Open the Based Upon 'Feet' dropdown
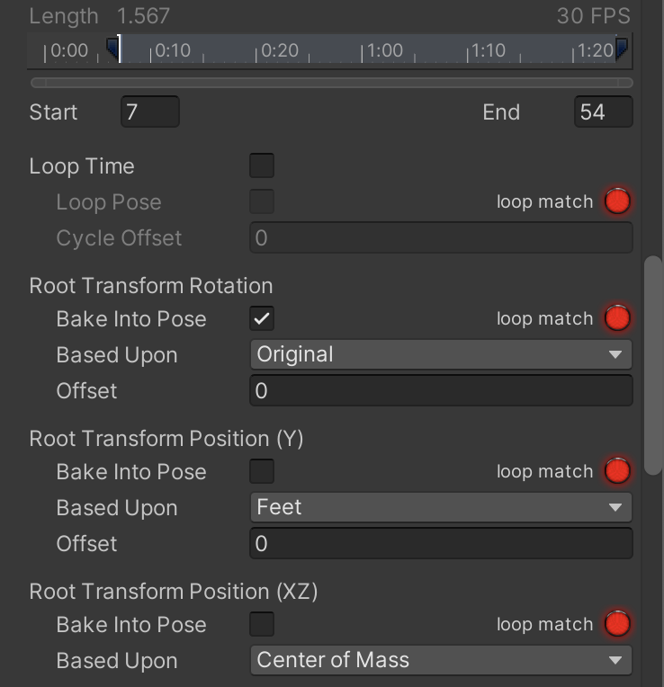The image size is (664, 687). 440,507
